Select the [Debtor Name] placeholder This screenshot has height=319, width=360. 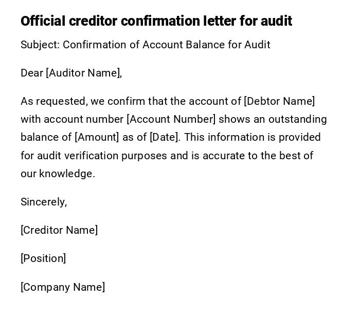[x=279, y=101]
